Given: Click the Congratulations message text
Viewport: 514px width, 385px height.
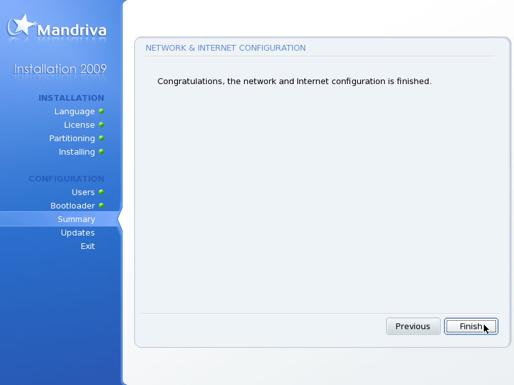Looking at the screenshot, I should 294,81.
